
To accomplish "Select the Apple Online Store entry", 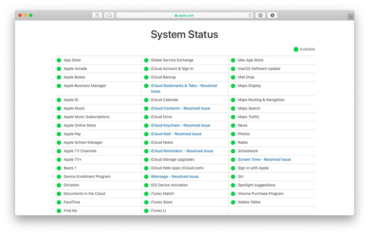I will pos(79,126).
